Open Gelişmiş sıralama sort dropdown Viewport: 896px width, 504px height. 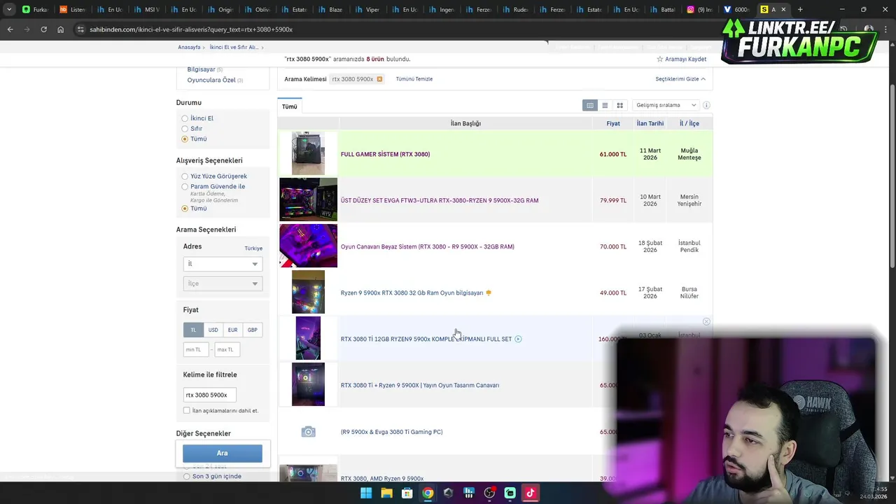666,105
